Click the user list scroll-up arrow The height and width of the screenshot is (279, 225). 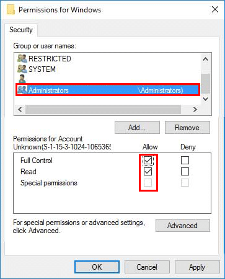[205, 60]
